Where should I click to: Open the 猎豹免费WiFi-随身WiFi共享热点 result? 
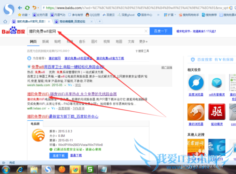click(x=72, y=94)
